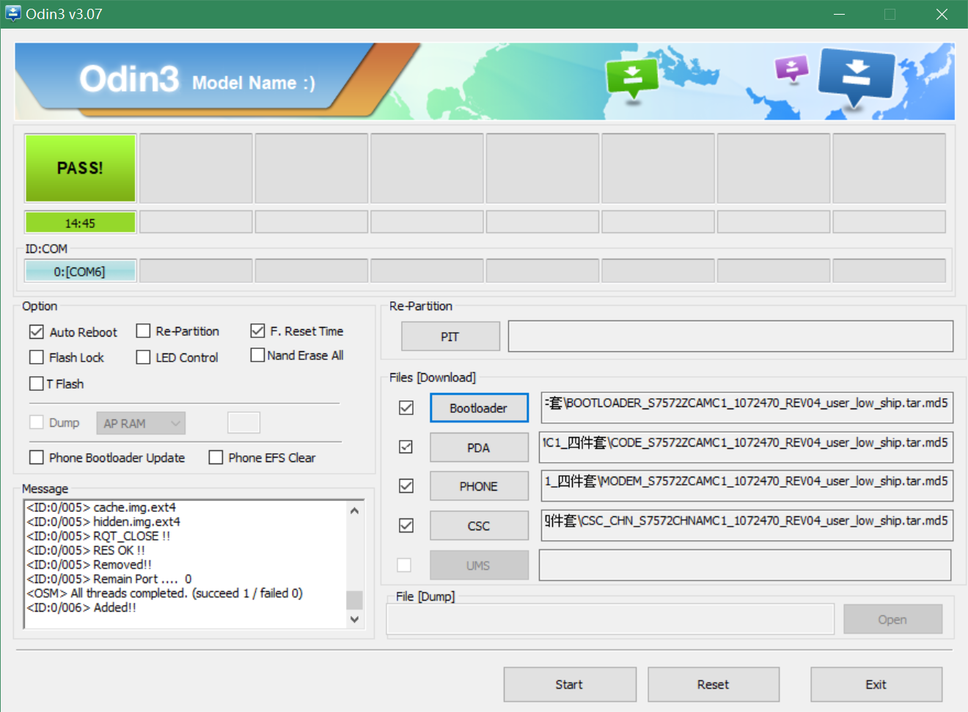Click the green download icon in banner
The image size is (968, 712).
pos(631,77)
